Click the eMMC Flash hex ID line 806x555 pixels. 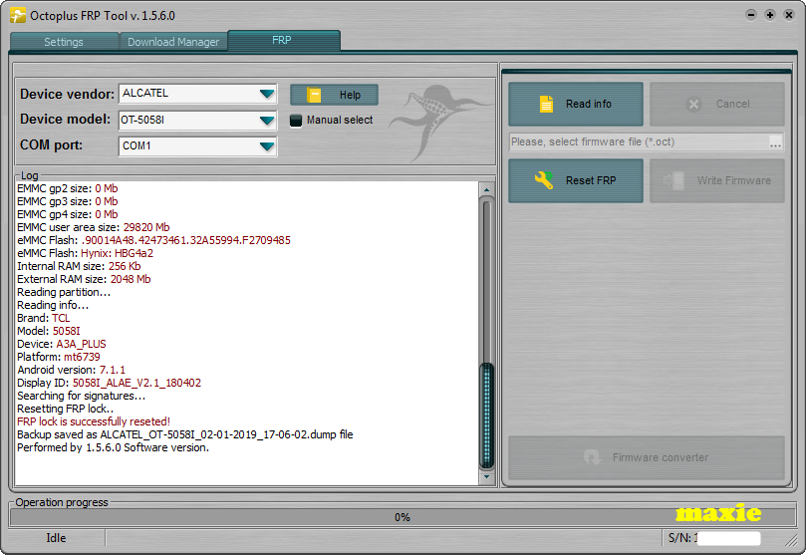pyautogui.click(x=153, y=240)
